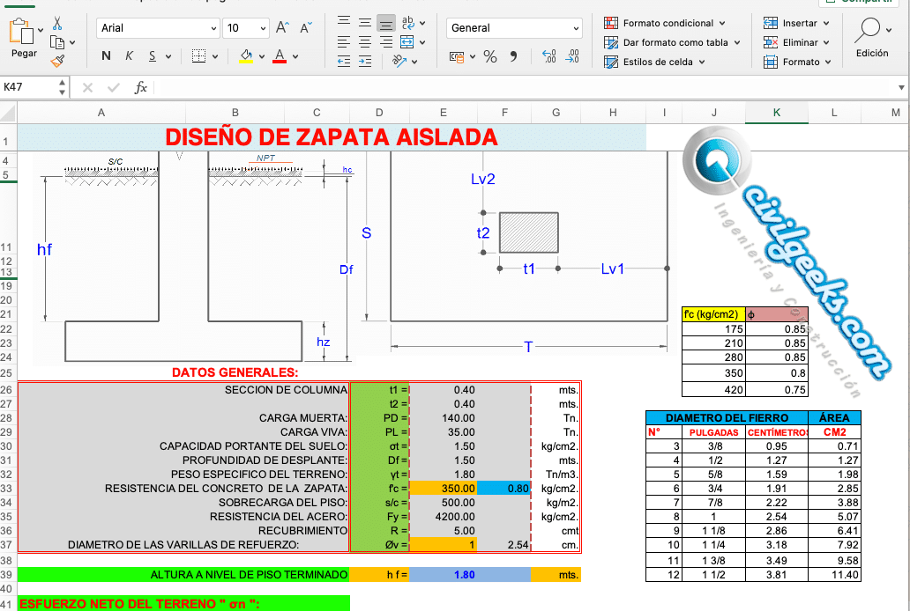
Task: Toggle right text alignment
Action: click(x=386, y=41)
